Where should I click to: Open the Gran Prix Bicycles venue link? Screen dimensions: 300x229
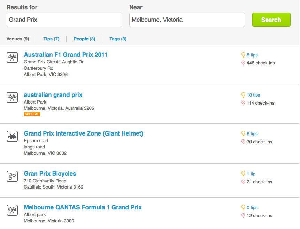(x=50, y=174)
